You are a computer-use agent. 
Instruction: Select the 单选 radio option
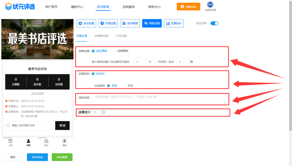112,85
